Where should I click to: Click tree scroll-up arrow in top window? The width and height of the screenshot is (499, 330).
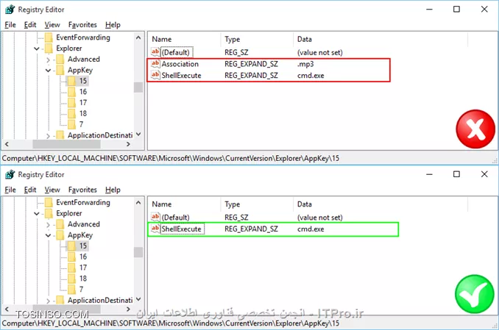(x=138, y=37)
